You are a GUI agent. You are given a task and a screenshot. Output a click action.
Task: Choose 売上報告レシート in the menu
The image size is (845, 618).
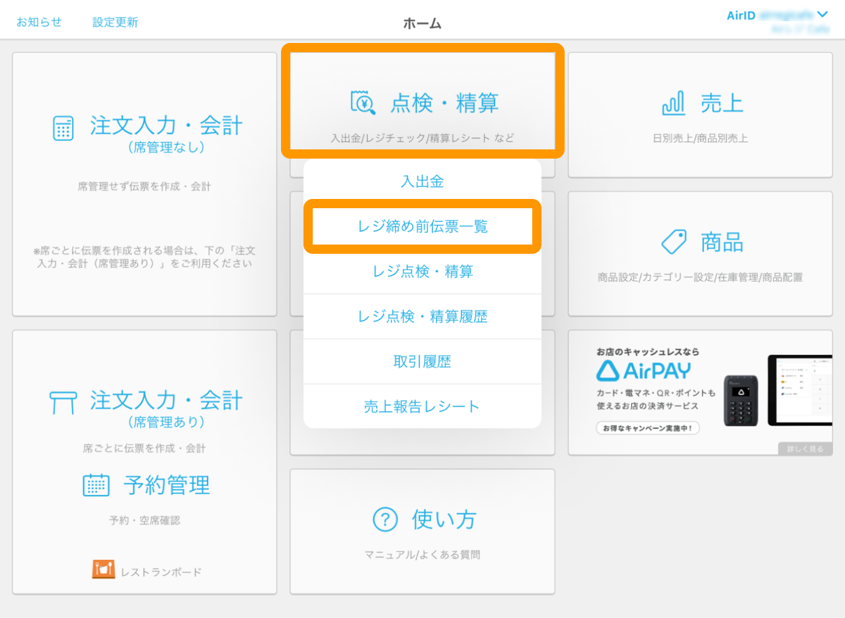tap(422, 406)
